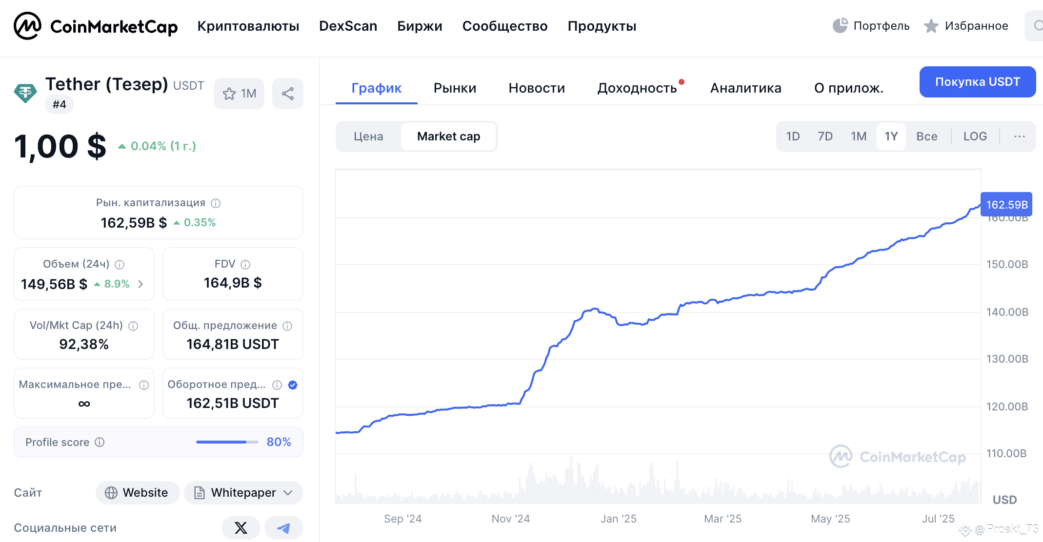Select the 7D time range
This screenshot has height=542, width=1043.
pos(825,136)
